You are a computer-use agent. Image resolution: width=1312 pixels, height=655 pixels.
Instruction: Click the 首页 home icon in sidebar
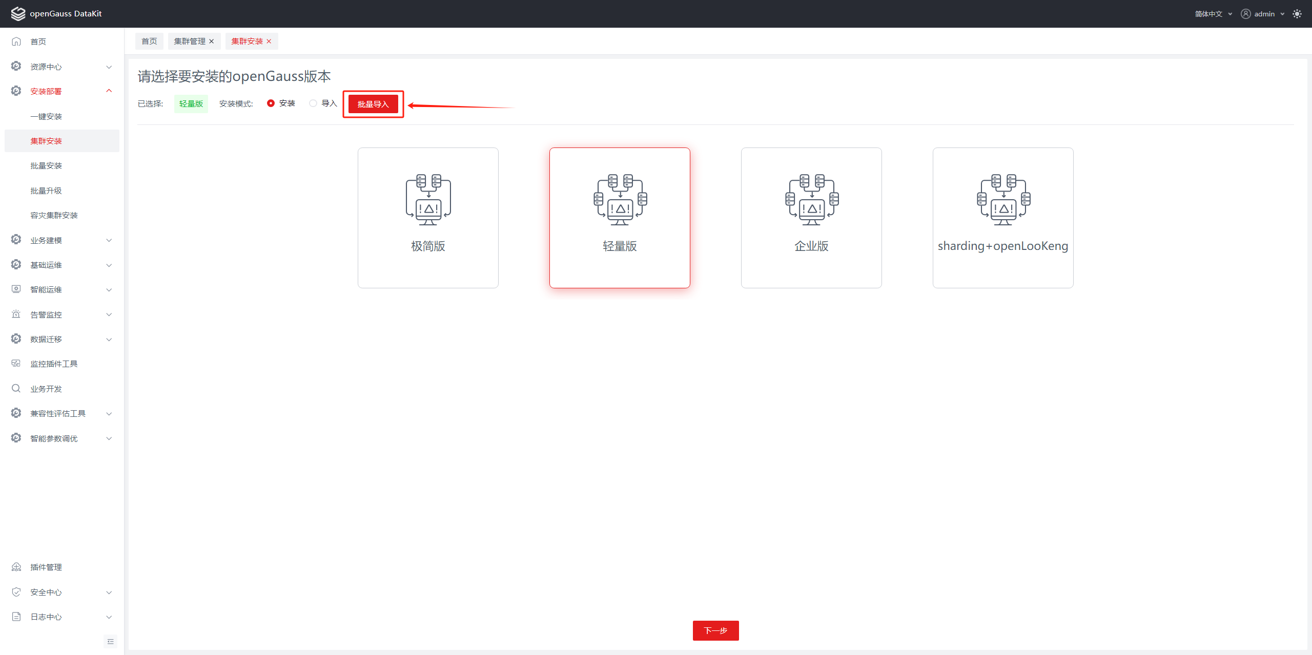pos(16,41)
